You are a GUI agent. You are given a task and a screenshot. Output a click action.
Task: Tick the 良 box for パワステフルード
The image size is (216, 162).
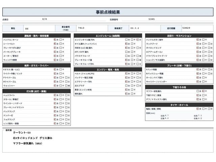pyautogui.click(x=126, y=56)
